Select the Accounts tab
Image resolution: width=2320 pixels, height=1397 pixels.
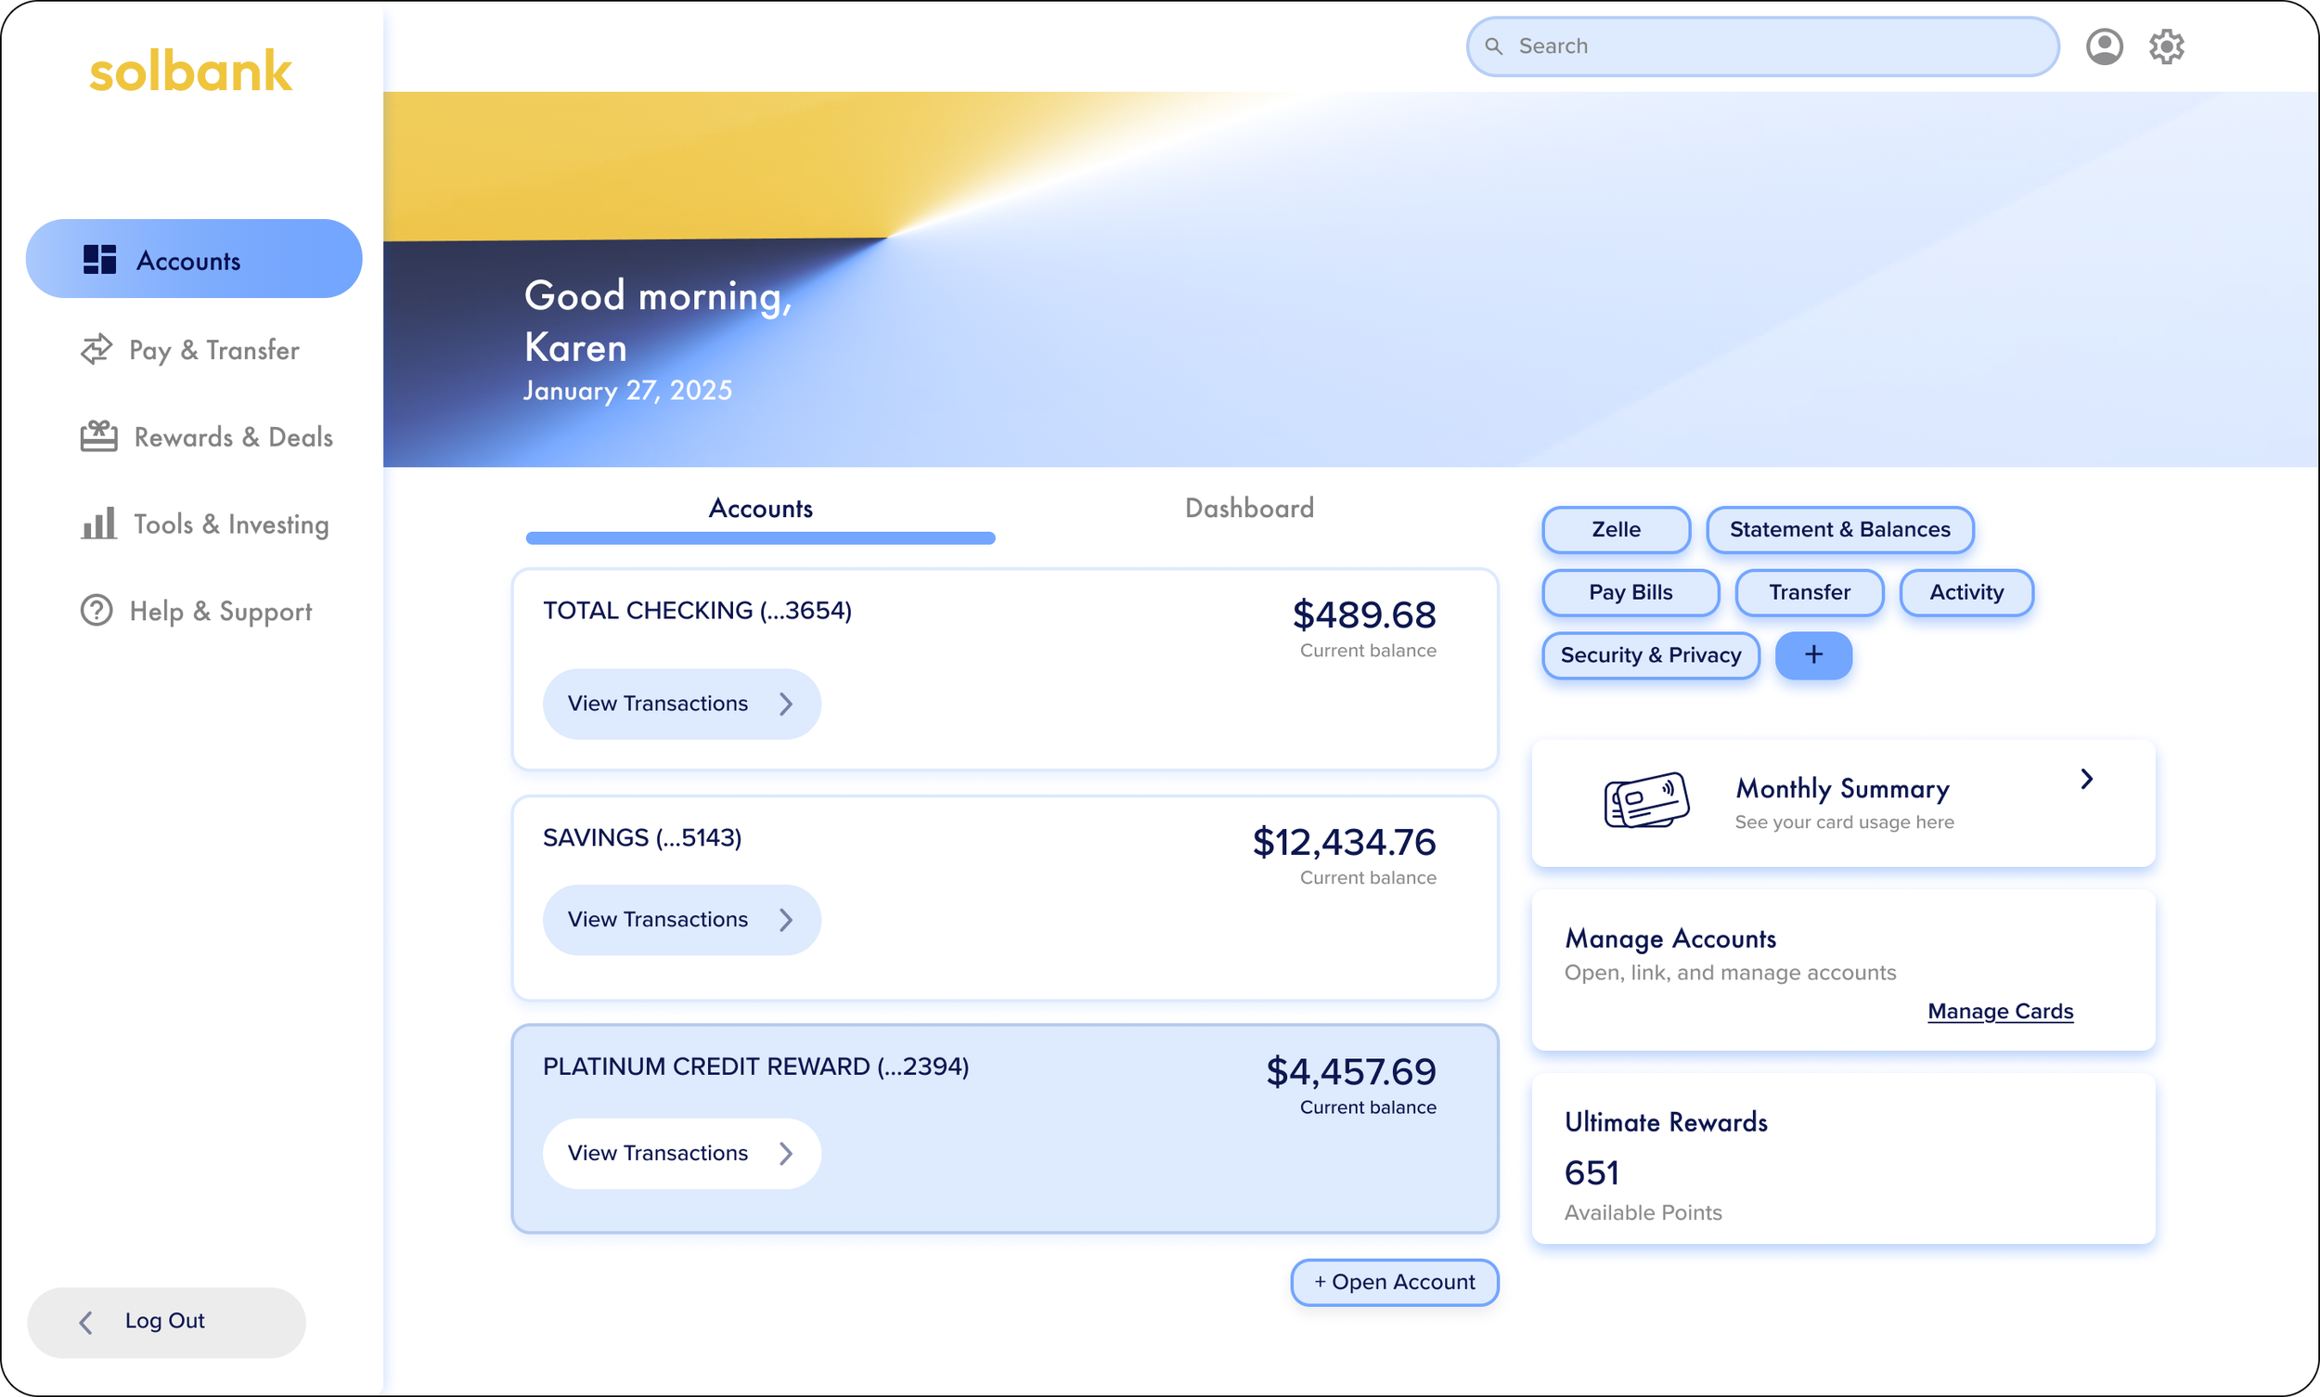pyautogui.click(x=760, y=509)
